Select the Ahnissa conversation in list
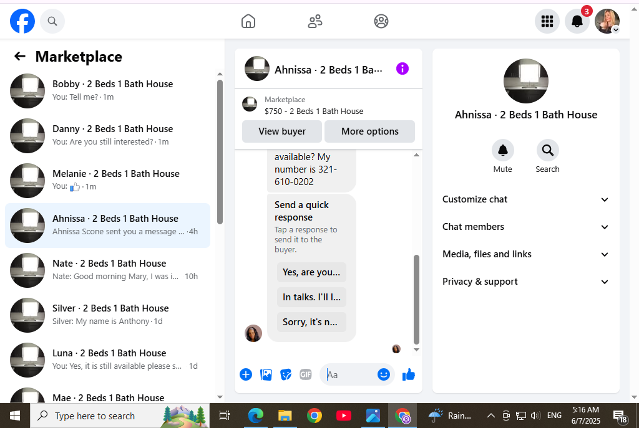 107,226
